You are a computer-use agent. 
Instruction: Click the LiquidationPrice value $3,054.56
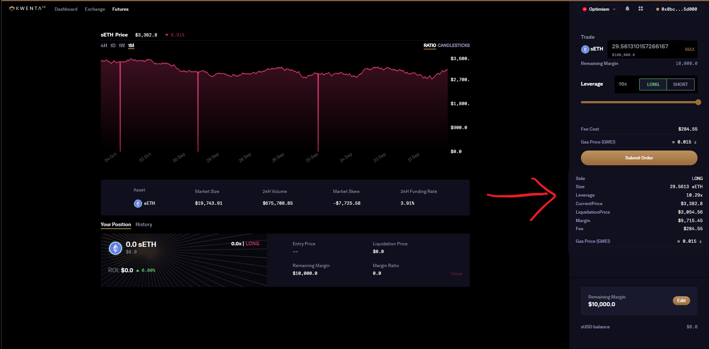[x=690, y=212]
